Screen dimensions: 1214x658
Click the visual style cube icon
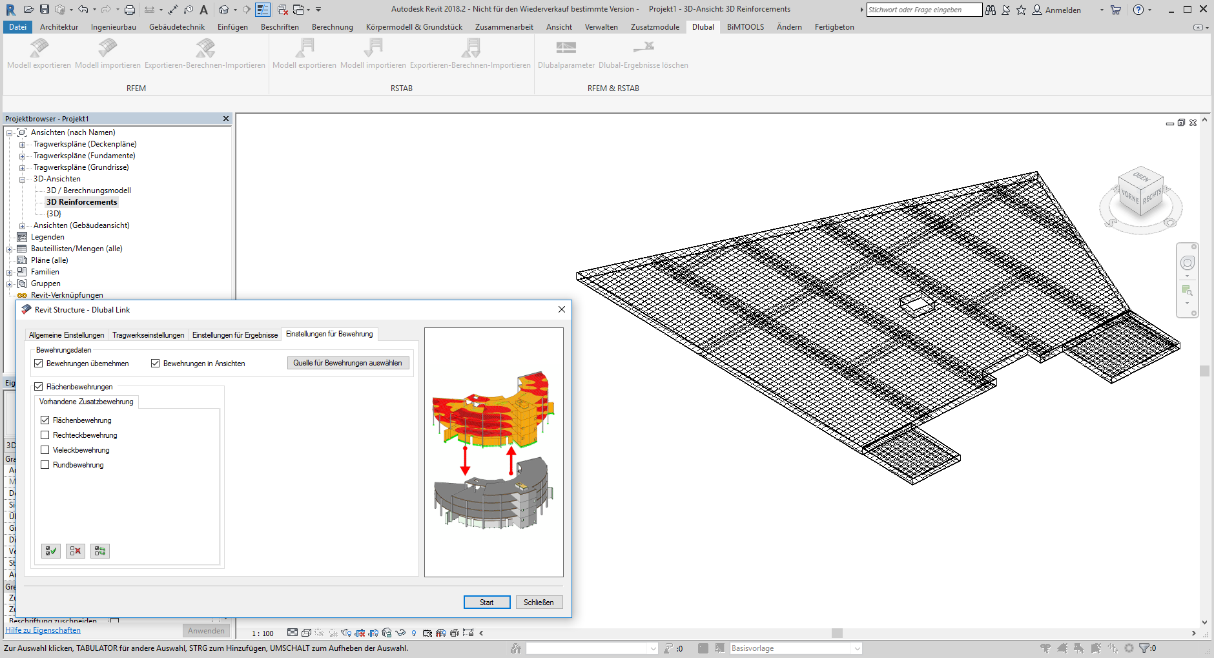306,633
